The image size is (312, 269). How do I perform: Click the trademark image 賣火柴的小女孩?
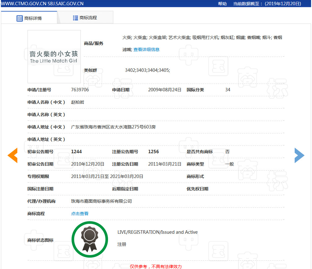(x=54, y=57)
